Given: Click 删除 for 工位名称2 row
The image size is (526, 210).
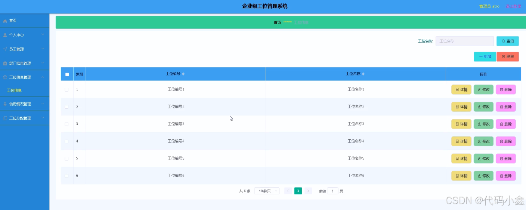Looking at the screenshot, I should (x=506, y=107).
